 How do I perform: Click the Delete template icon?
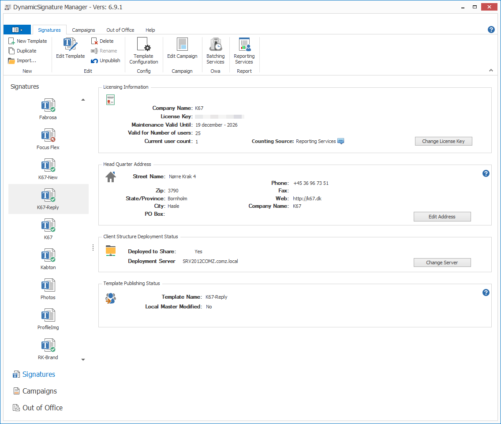(102, 41)
